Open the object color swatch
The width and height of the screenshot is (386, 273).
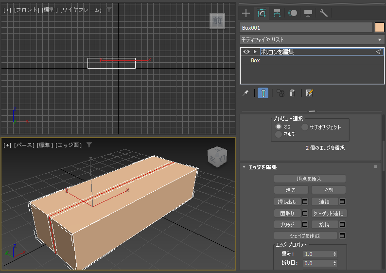coord(379,28)
